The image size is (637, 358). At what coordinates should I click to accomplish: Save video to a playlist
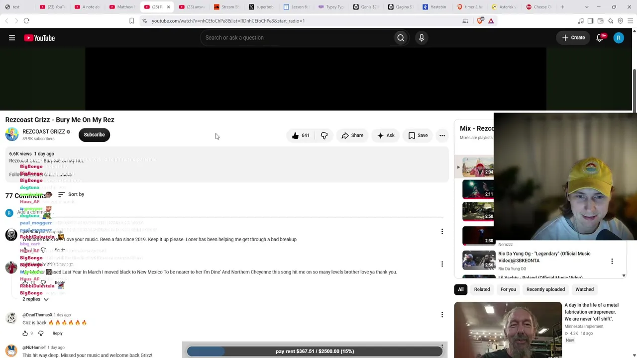(x=418, y=135)
